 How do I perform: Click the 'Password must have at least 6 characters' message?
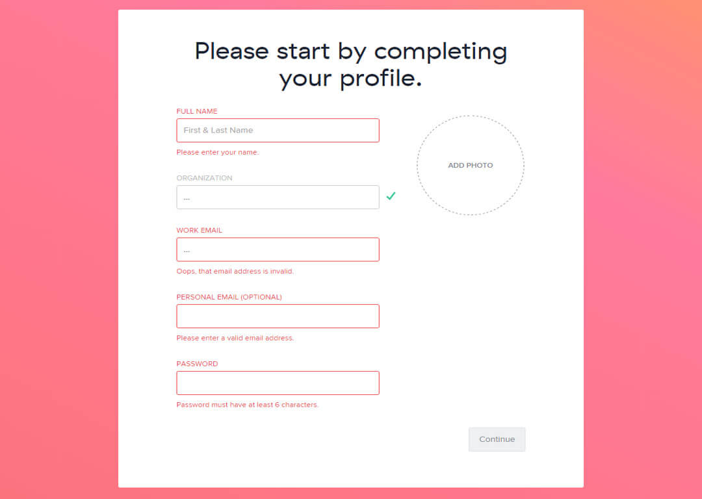pos(247,404)
